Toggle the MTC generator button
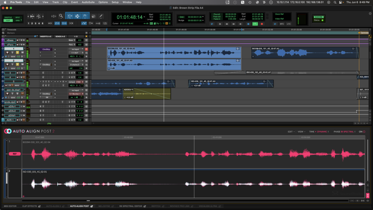Viewport: 373px width, 210px height. (282, 24)
